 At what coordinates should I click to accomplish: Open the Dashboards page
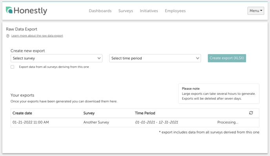(100, 11)
